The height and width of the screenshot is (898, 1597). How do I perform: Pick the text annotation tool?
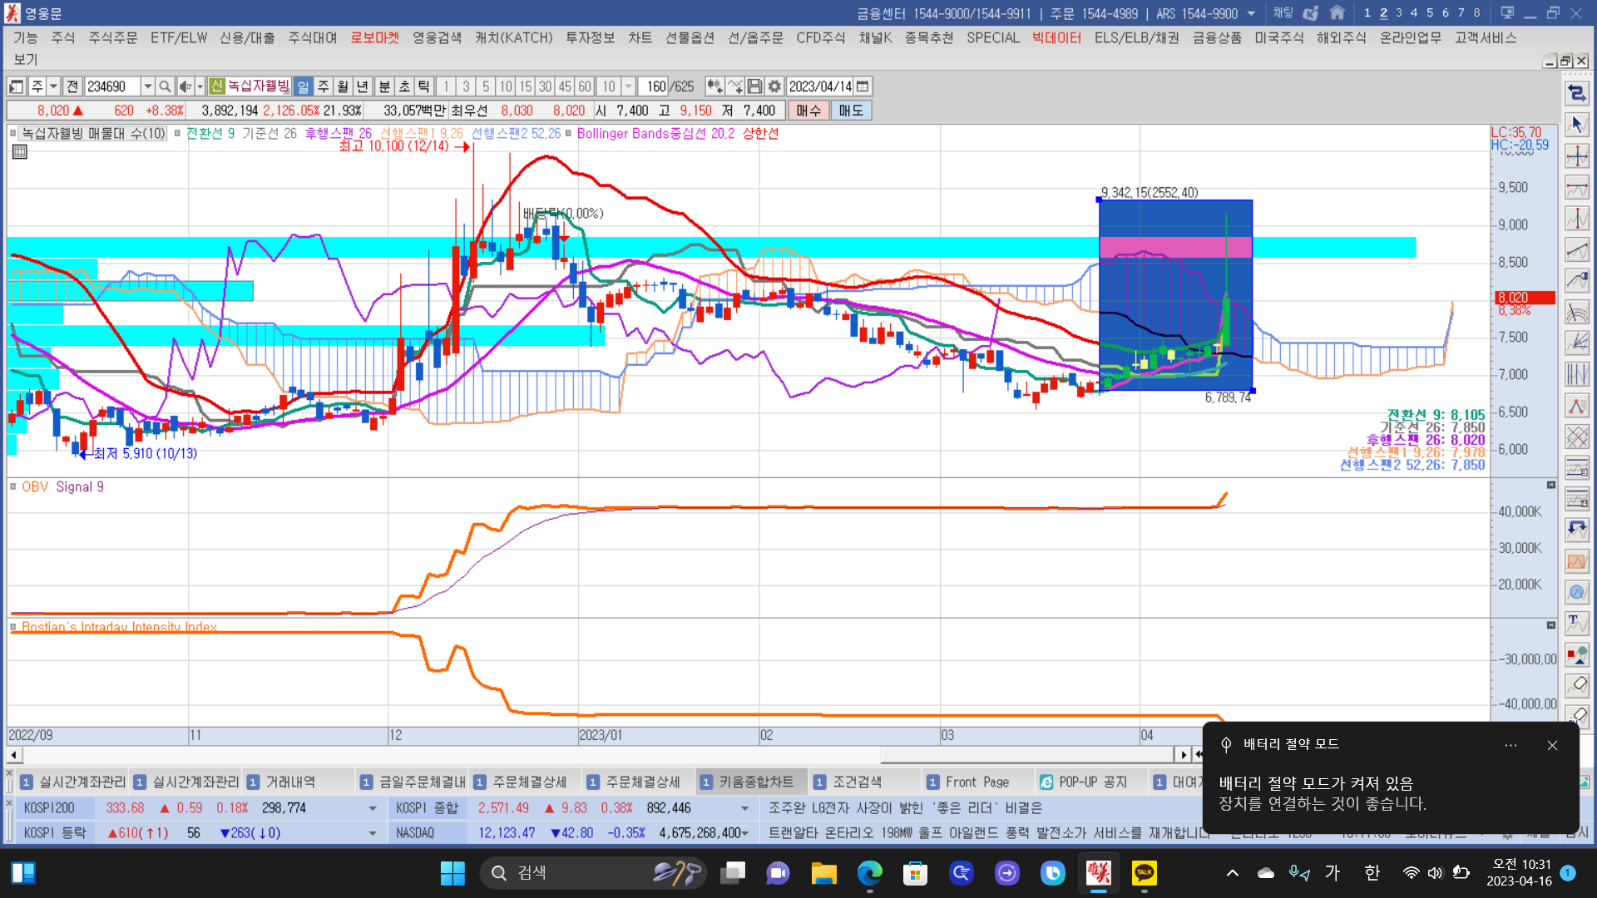[x=1576, y=622]
